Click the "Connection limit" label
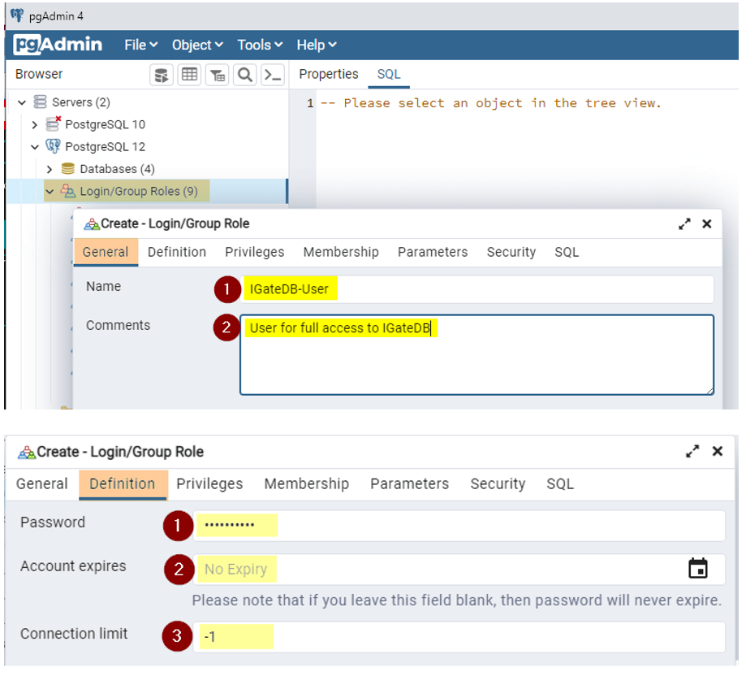The image size is (746, 676). [x=74, y=634]
